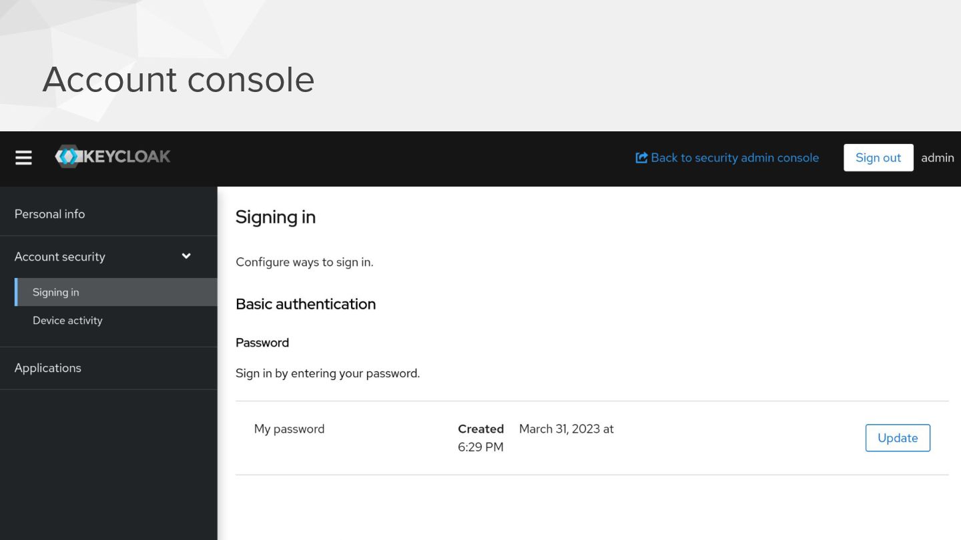Click the external-link icon beside Back to security admin console
Viewport: 961px width, 540px height.
641,158
